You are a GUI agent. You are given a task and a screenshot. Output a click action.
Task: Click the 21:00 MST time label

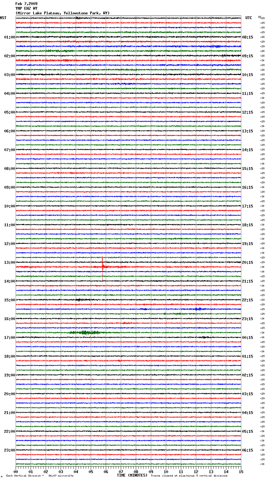[10, 413]
